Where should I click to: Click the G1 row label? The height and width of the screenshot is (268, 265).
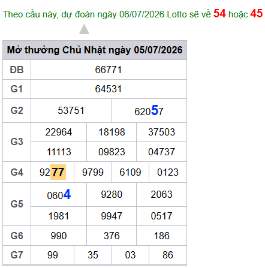pyautogui.click(x=17, y=89)
